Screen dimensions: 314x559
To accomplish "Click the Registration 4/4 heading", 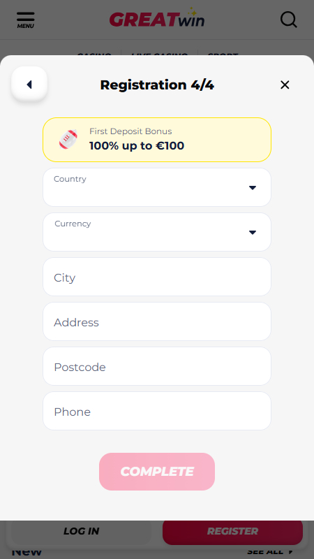I will (x=157, y=85).
